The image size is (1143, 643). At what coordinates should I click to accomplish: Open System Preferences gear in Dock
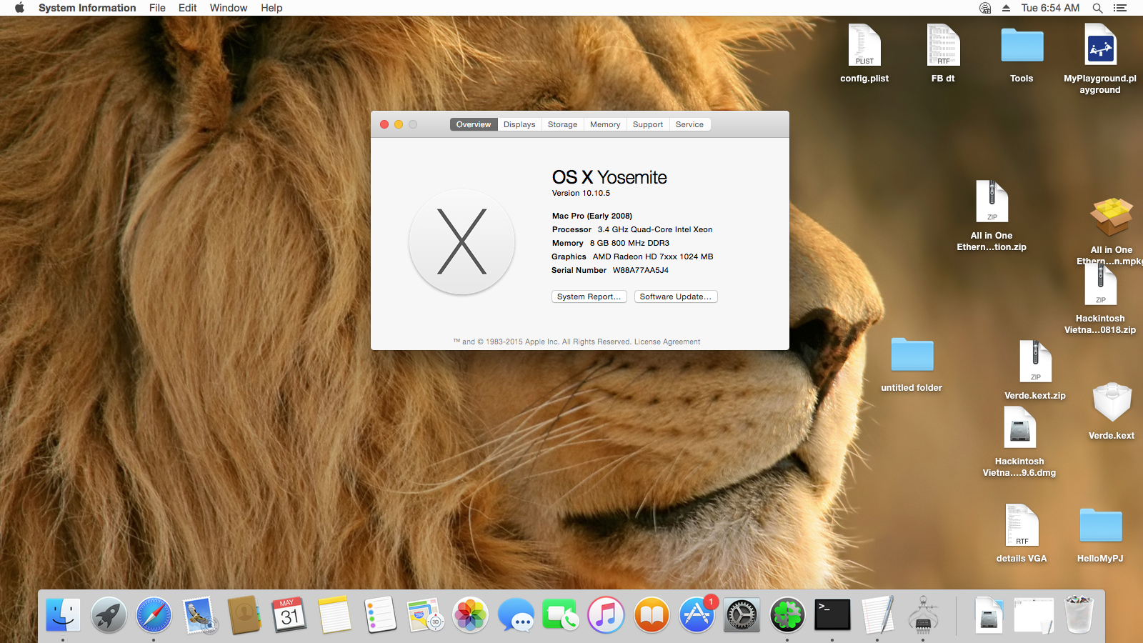[742, 614]
